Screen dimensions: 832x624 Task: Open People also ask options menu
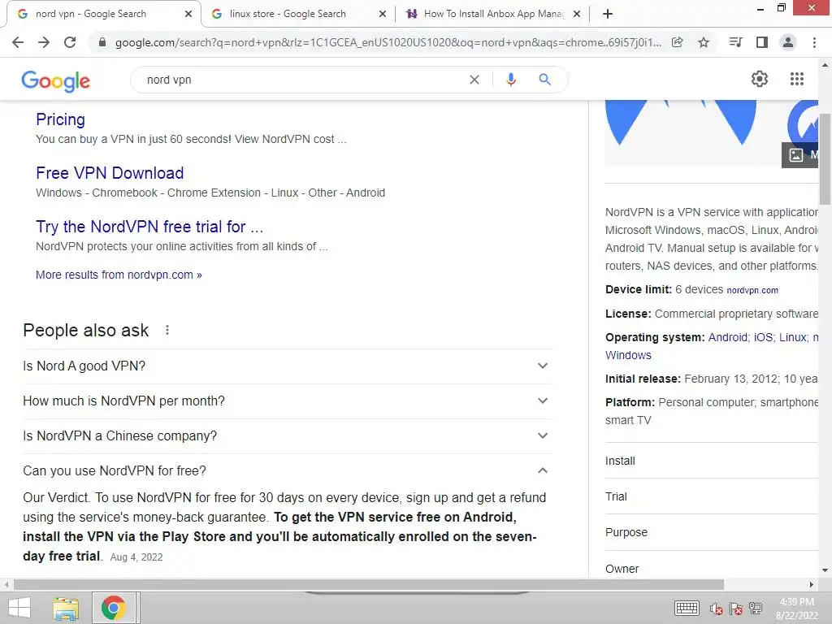(x=167, y=330)
